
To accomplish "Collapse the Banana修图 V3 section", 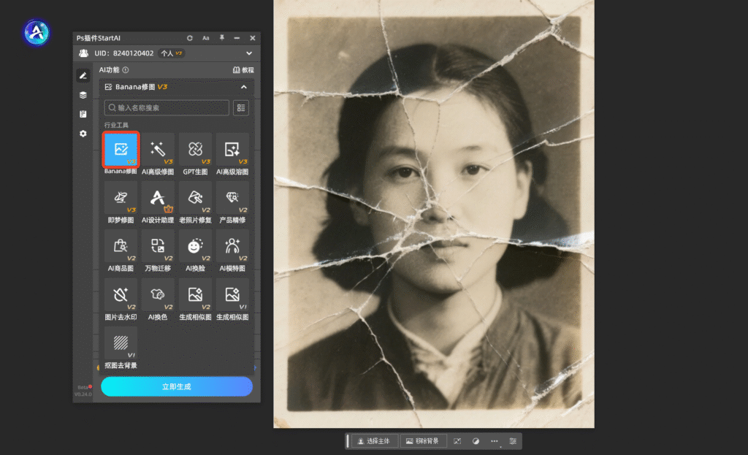I will pos(244,87).
